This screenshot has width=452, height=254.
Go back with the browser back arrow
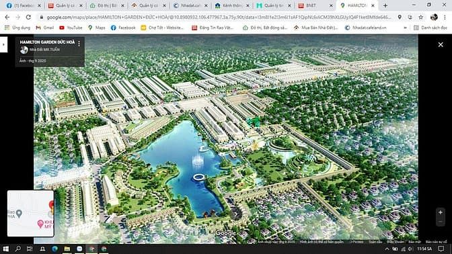click(7, 17)
